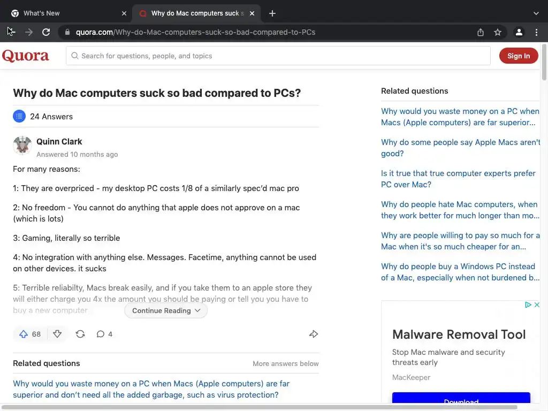Bookmark this page with the star icon

tap(498, 32)
